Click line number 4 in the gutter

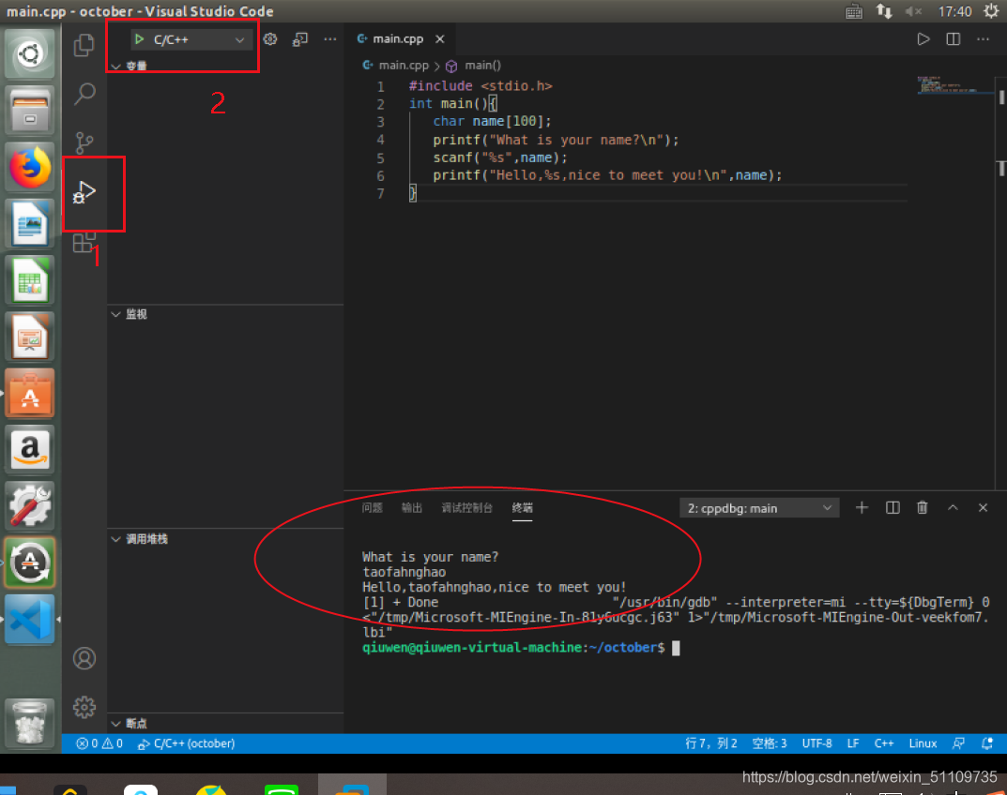tap(380, 140)
